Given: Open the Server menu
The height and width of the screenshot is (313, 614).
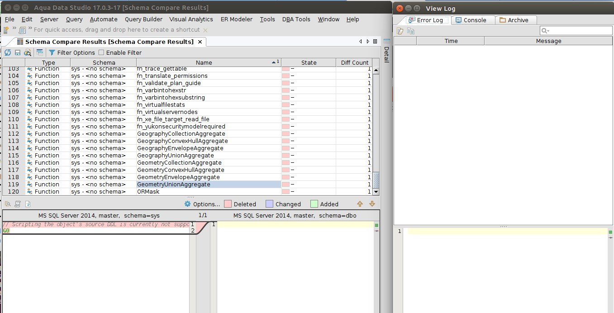Looking at the screenshot, I should click(x=49, y=19).
